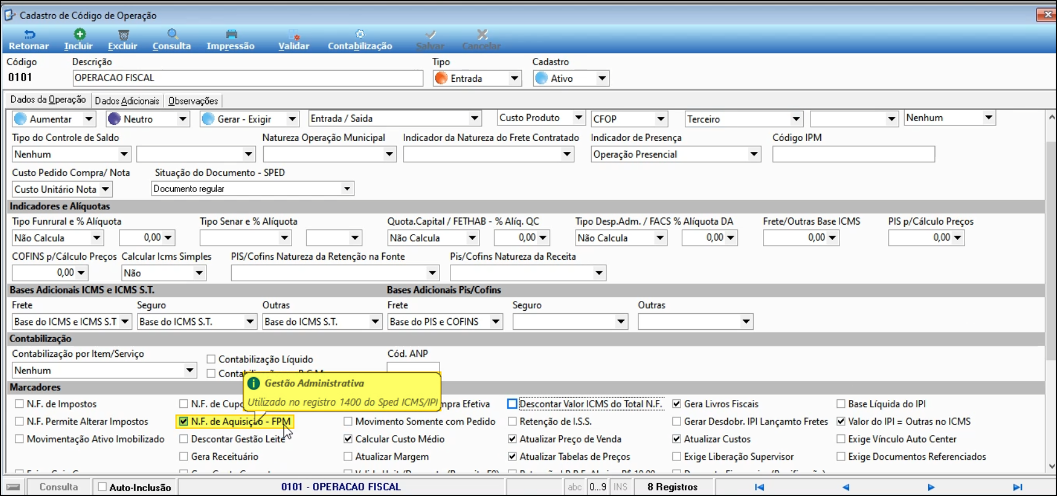The image size is (1057, 496).
Task: Toggle Atualizar Margem checkbox
Action: 348,457
